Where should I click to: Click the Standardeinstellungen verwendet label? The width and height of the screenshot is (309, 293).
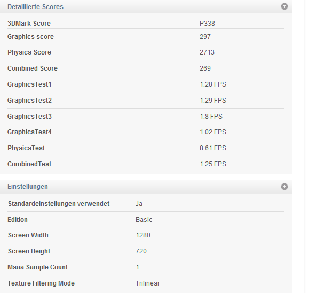coord(59,204)
